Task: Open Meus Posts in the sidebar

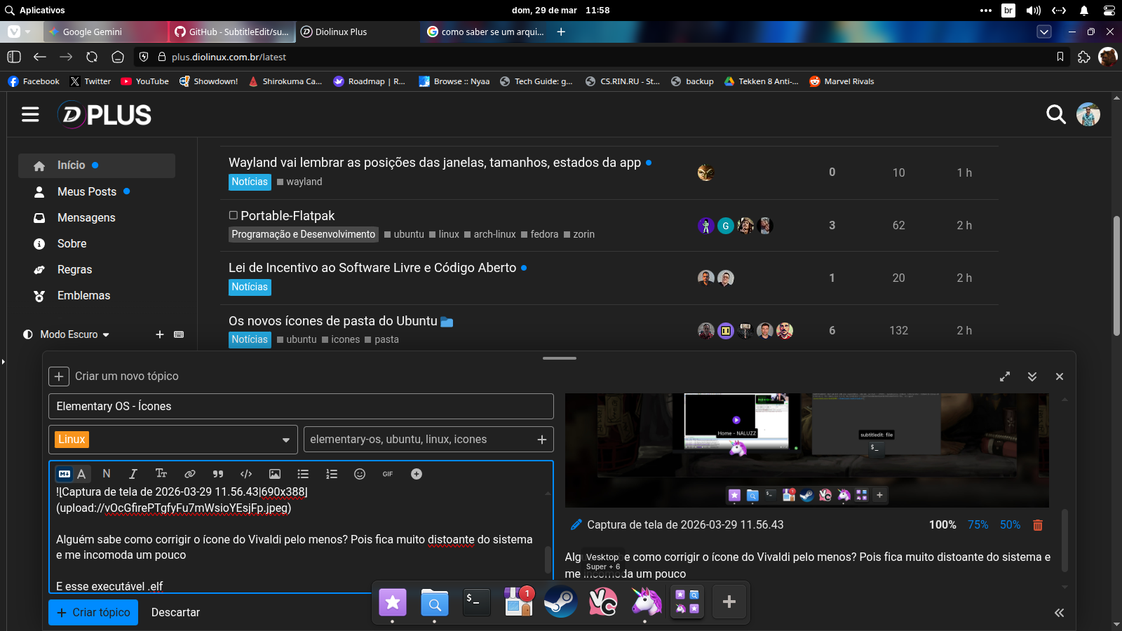Action: click(x=86, y=191)
